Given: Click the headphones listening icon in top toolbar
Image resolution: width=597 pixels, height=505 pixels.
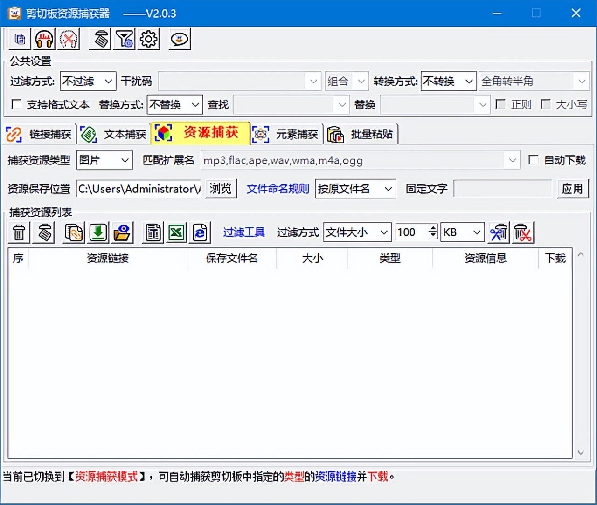Looking at the screenshot, I should tap(44, 39).
